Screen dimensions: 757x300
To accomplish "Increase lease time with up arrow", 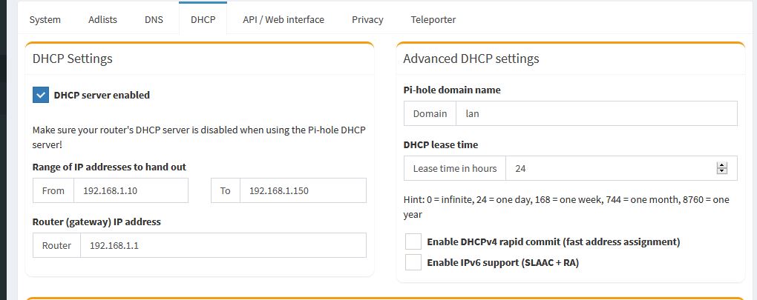I will pos(722,165).
